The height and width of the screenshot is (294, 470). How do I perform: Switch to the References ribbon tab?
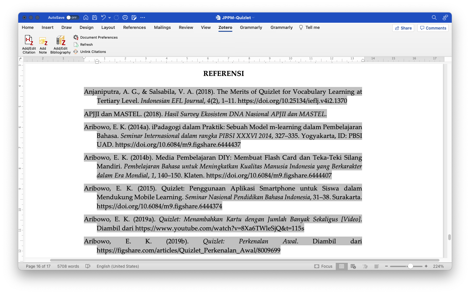(x=134, y=28)
